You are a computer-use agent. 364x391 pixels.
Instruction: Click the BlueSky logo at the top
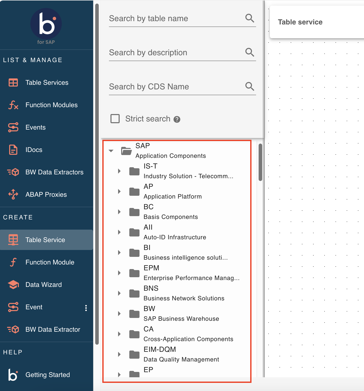[x=46, y=24]
